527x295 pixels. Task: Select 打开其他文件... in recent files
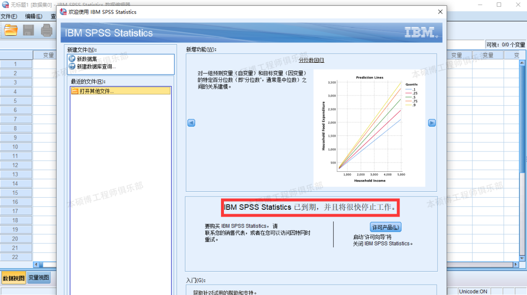tap(121, 91)
